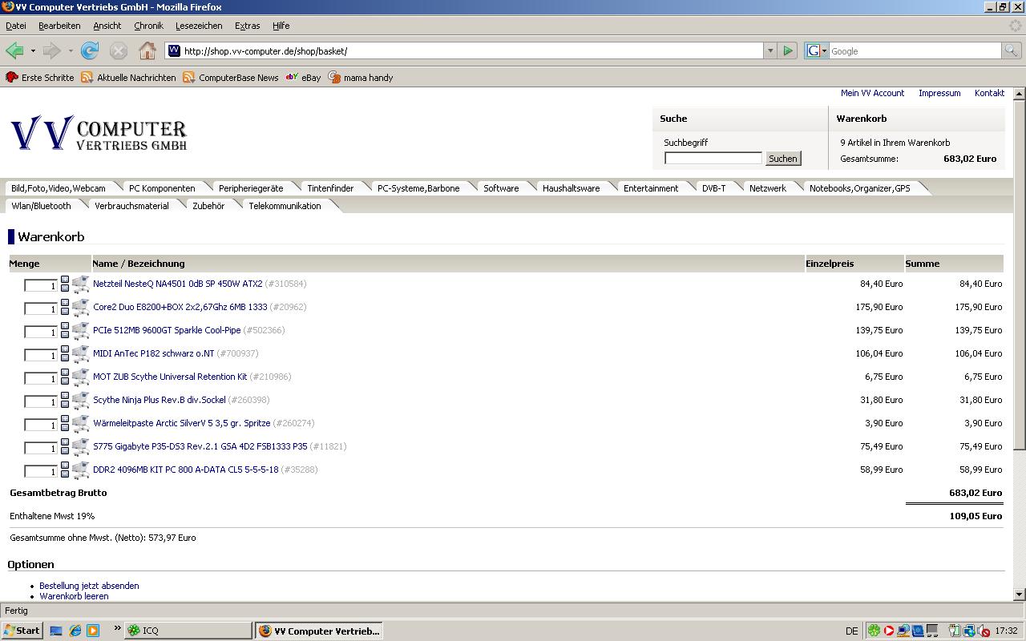Open the Mein VV Account link
This screenshot has width=1026, height=641.
[x=872, y=93]
